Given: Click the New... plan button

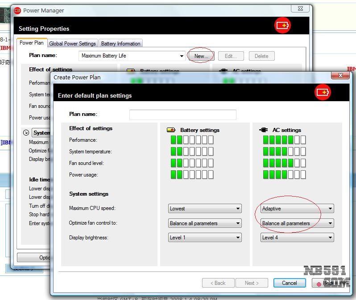Looking at the screenshot, I should [x=201, y=56].
